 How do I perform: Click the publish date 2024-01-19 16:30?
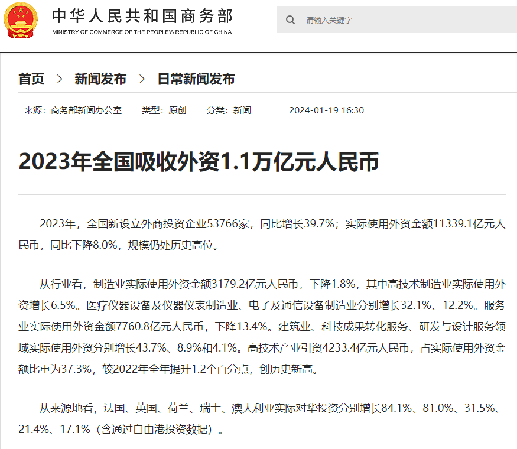326,110
